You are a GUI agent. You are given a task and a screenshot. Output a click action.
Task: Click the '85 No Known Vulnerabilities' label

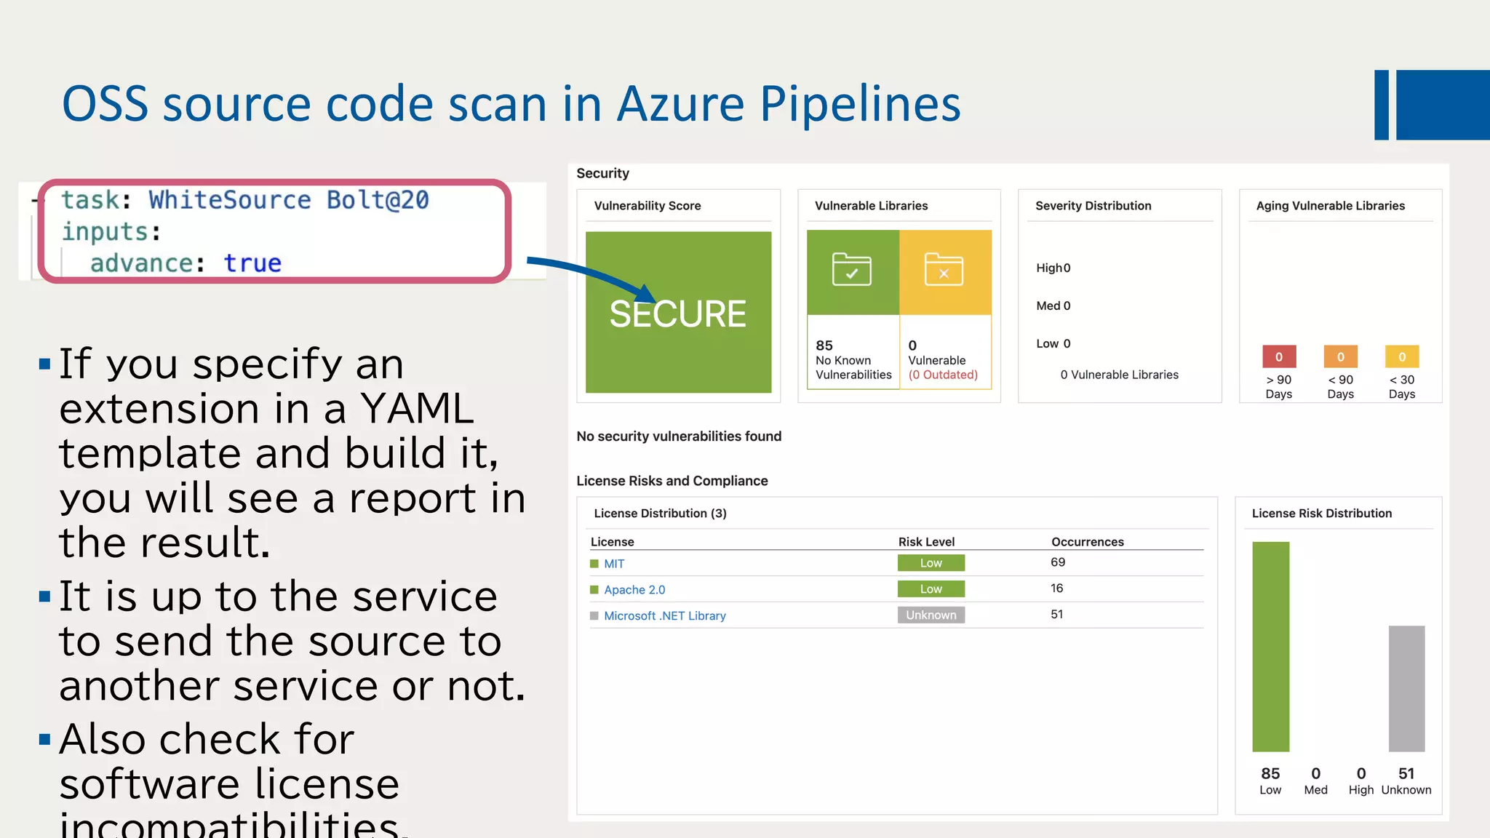(853, 359)
